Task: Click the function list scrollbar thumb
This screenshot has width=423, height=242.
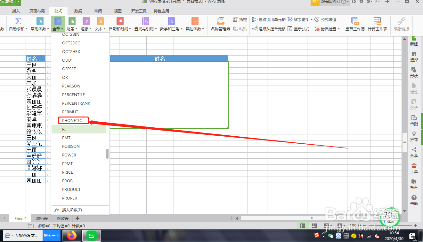Action: (x=107, y=154)
